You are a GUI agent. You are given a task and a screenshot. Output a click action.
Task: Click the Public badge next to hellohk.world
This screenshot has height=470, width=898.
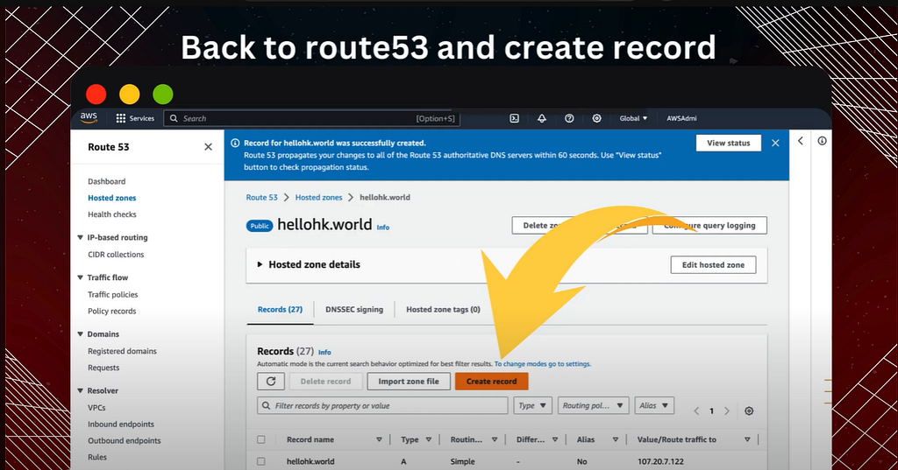point(260,226)
